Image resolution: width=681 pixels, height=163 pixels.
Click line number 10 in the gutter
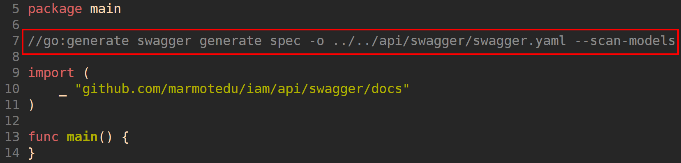[12, 89]
